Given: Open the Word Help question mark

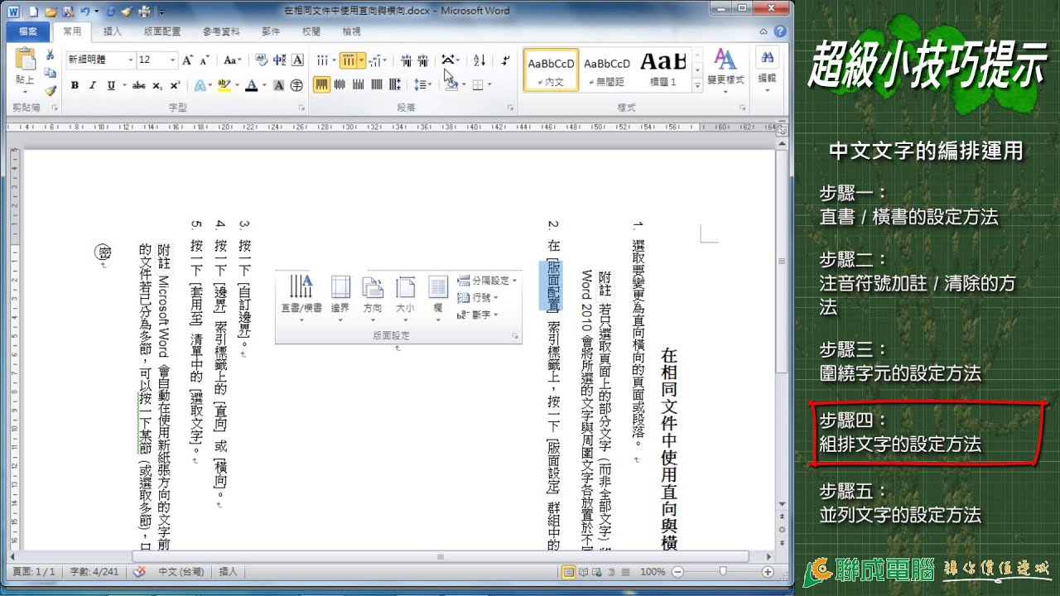Looking at the screenshot, I should 779,31.
